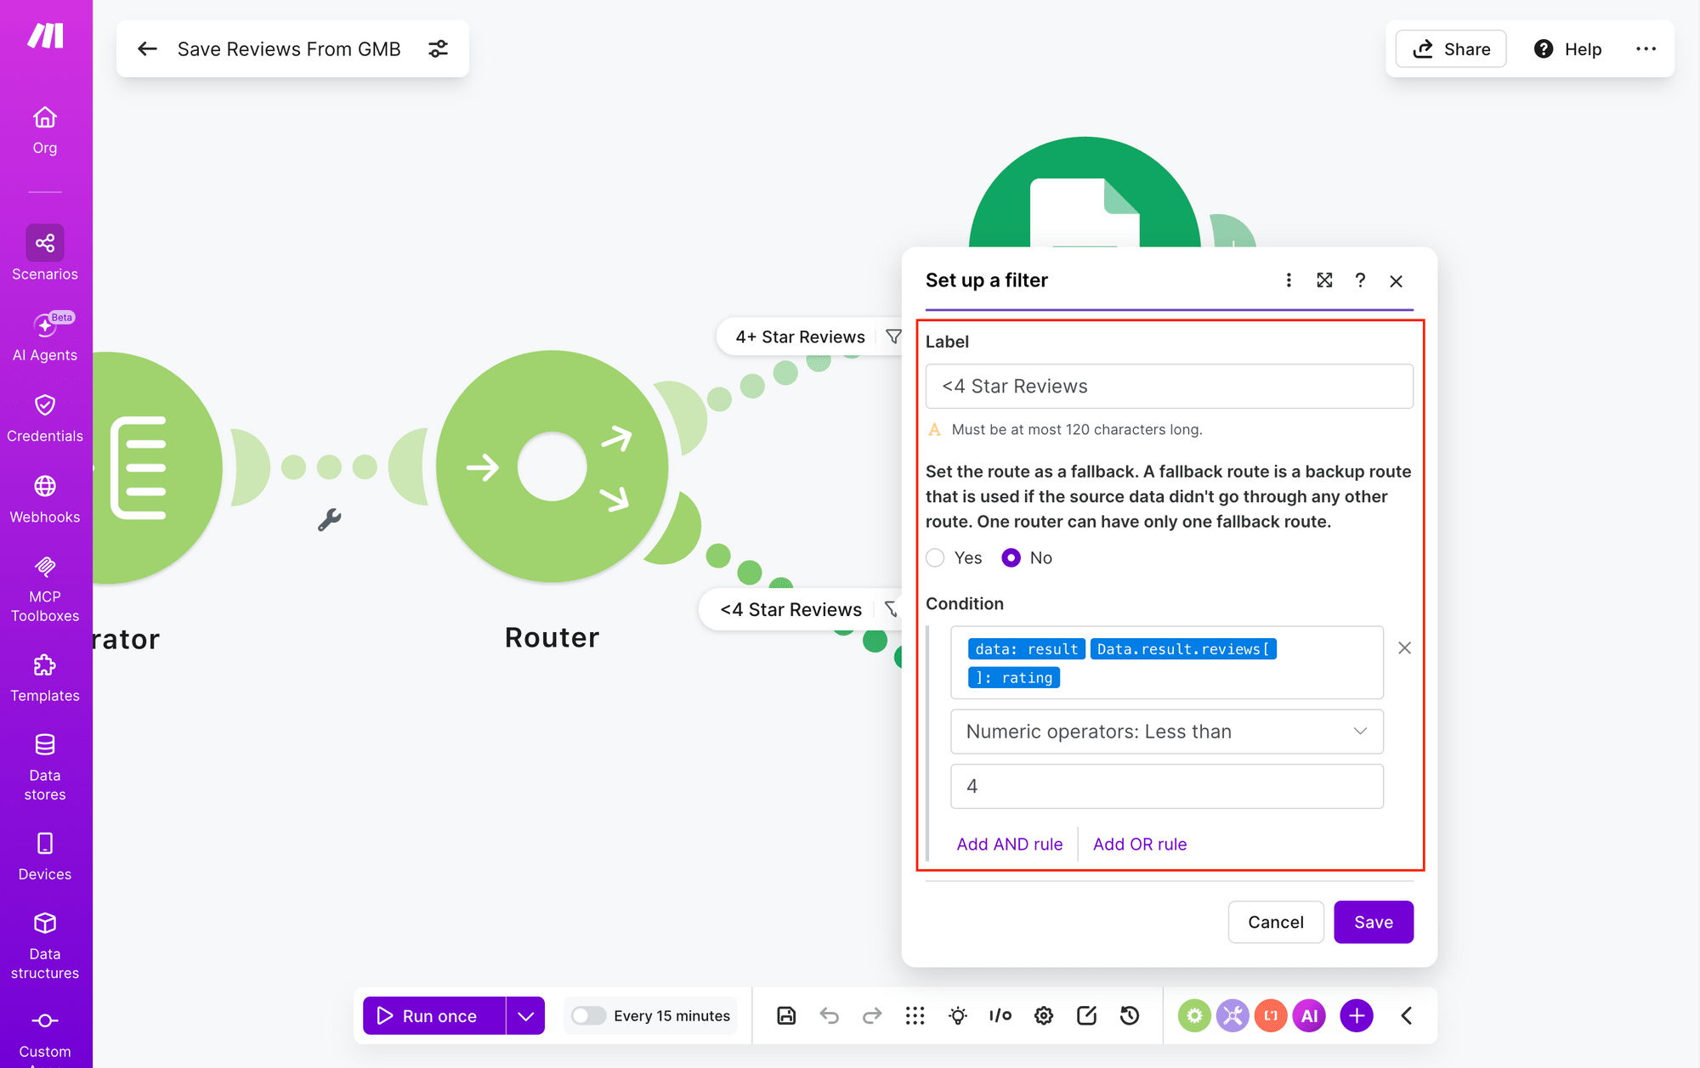Select the Router module
Screen dimensions: 1700x1068
552,466
